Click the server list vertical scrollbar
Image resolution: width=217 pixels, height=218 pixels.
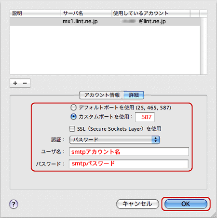203,46
